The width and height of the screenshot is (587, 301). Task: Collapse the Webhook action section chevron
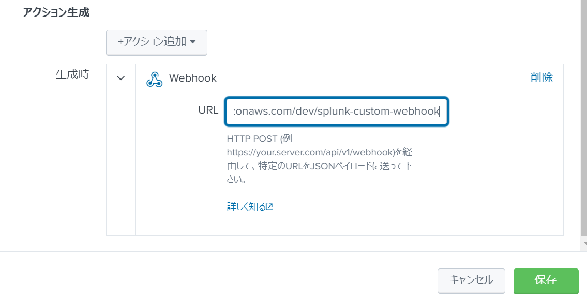coord(121,78)
